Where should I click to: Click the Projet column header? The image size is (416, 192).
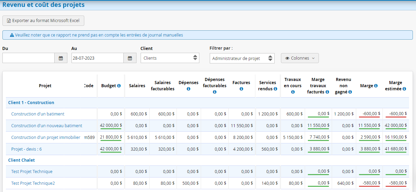point(45,86)
